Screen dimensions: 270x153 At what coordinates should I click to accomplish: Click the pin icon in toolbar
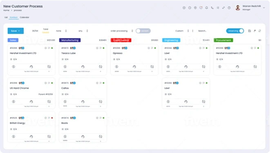[254, 31]
